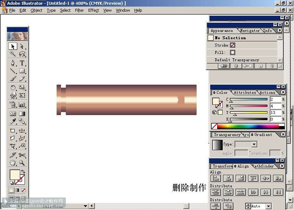Select the Rectangle tool
This screenshot has height=210, width=294.
tap(22, 71)
